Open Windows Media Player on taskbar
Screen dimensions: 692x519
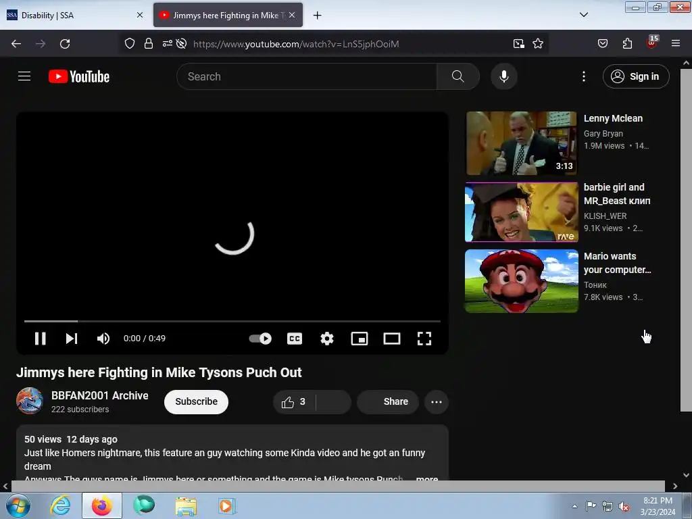tap(227, 505)
